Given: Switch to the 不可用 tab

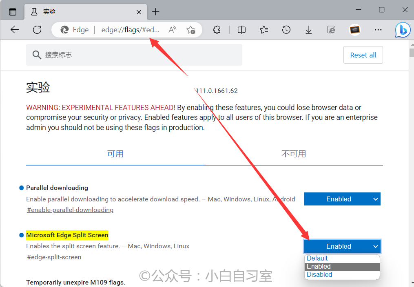Looking at the screenshot, I should (x=294, y=154).
